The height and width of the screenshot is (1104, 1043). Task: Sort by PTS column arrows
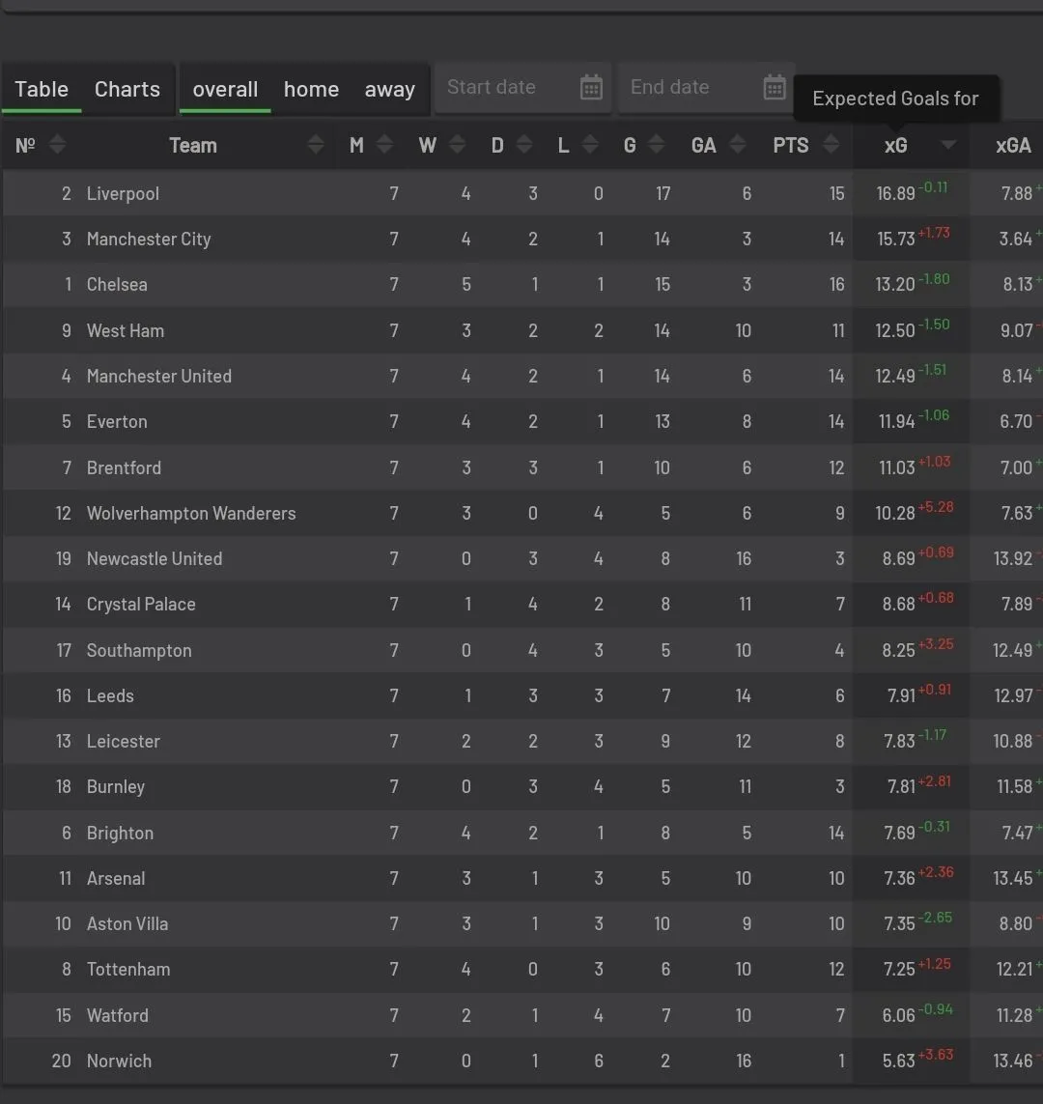click(831, 146)
